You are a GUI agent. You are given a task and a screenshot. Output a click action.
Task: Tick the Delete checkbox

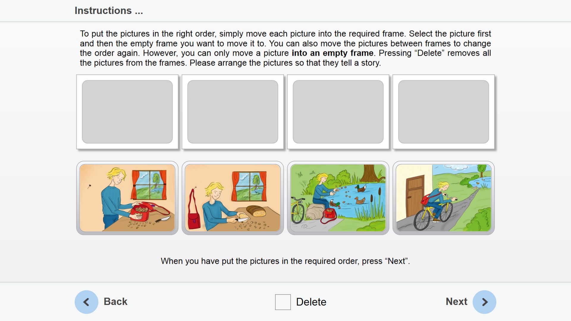tap(283, 302)
